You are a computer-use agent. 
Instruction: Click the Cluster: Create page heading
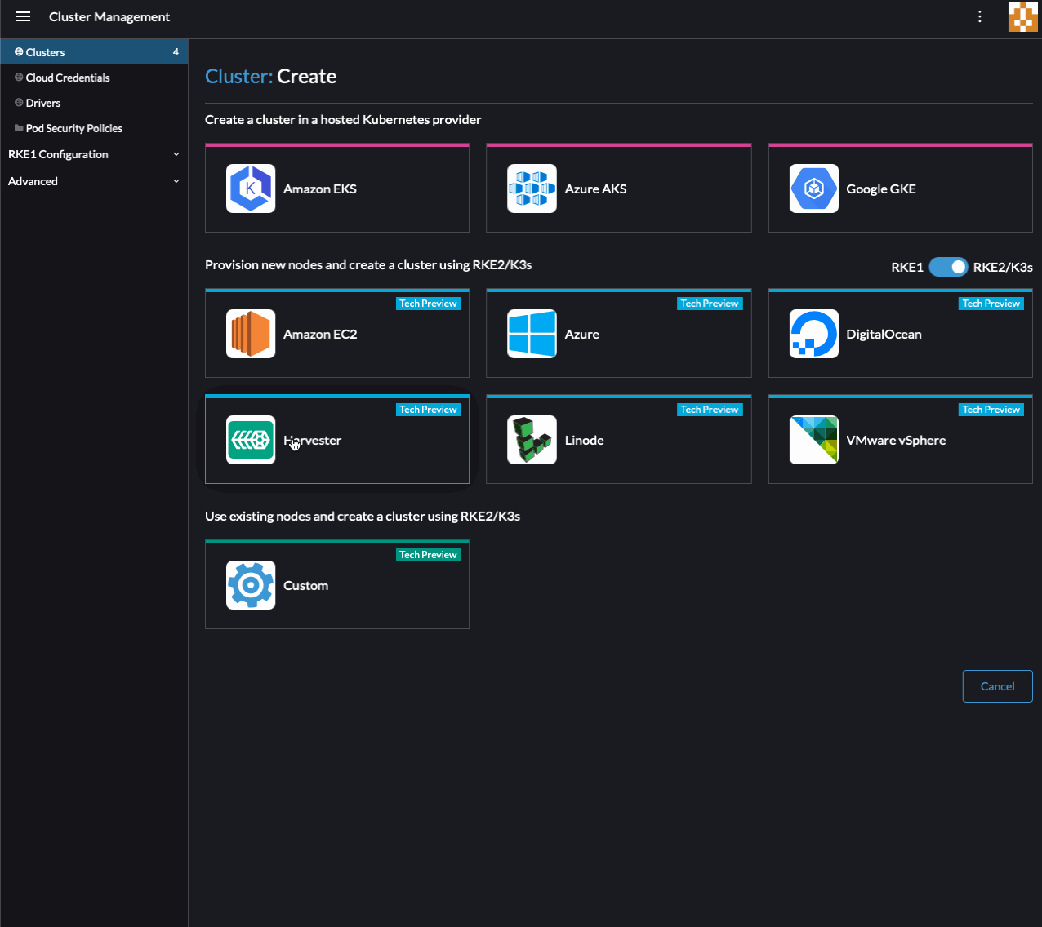point(271,76)
